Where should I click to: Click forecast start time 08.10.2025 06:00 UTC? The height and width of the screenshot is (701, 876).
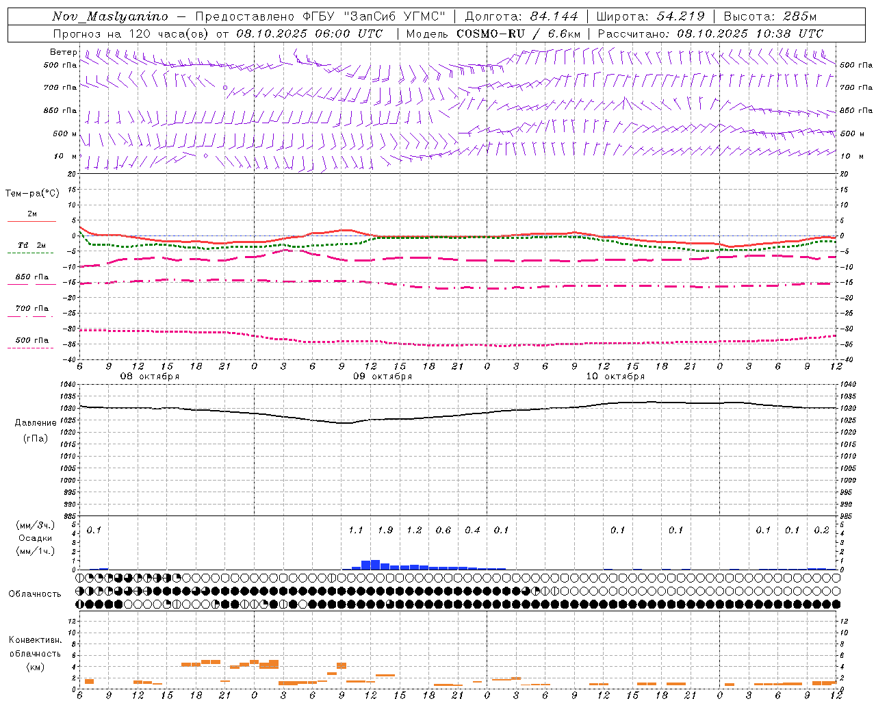[x=309, y=34]
